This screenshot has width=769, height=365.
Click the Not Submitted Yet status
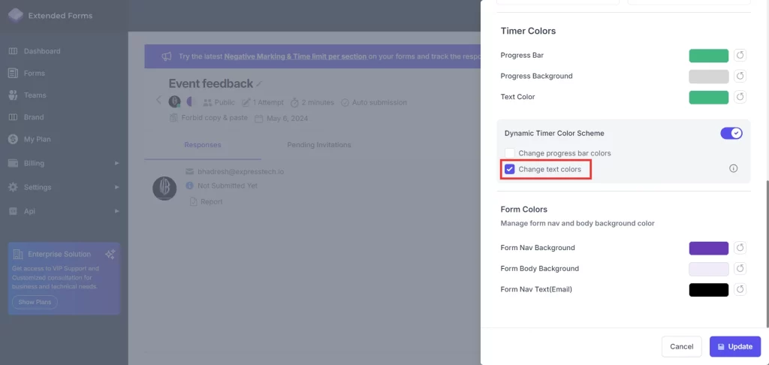pyautogui.click(x=228, y=186)
